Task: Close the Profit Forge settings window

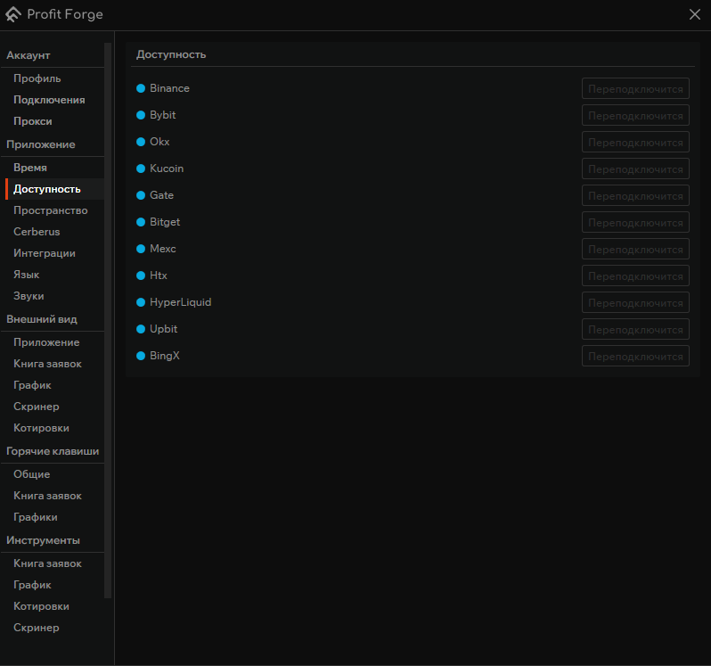Action: [x=695, y=14]
